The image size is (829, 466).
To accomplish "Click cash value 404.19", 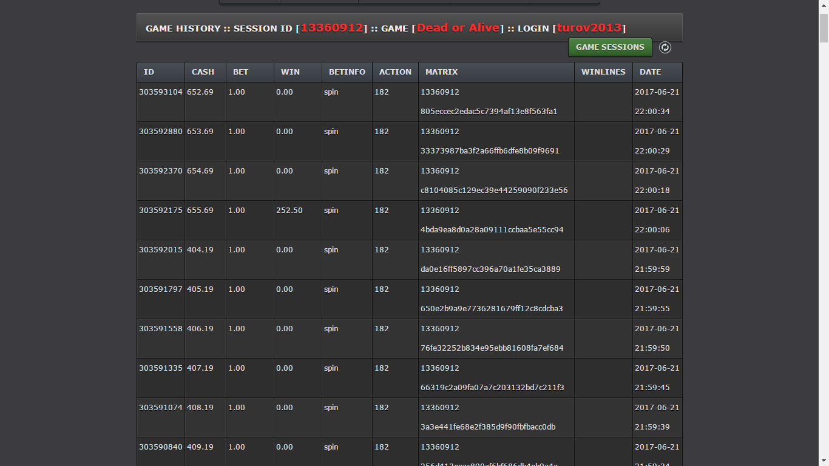I will click(x=200, y=250).
